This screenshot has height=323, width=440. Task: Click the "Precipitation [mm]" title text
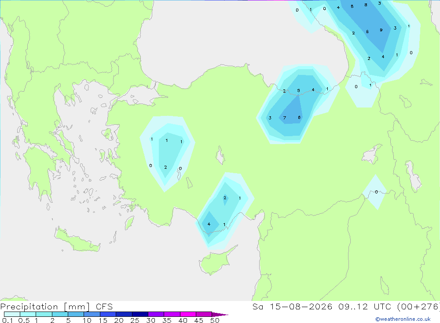coord(45,307)
